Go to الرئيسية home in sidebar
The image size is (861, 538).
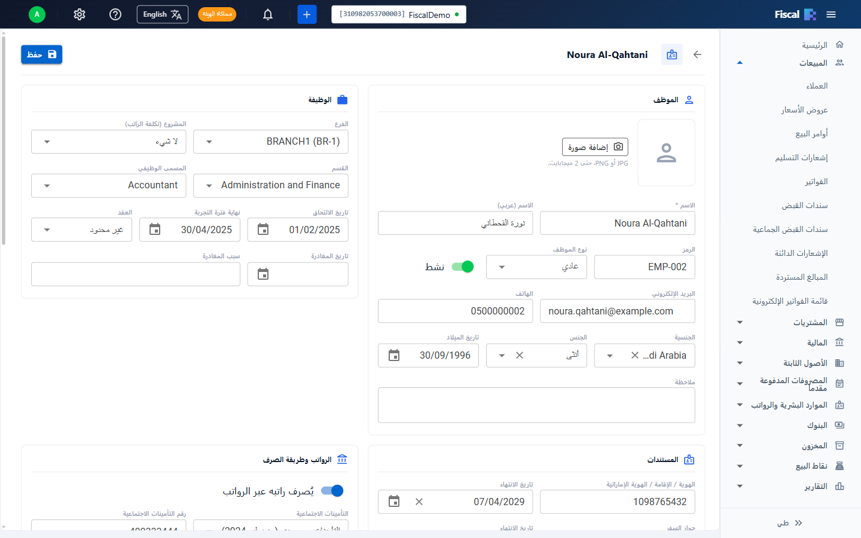[822, 45]
